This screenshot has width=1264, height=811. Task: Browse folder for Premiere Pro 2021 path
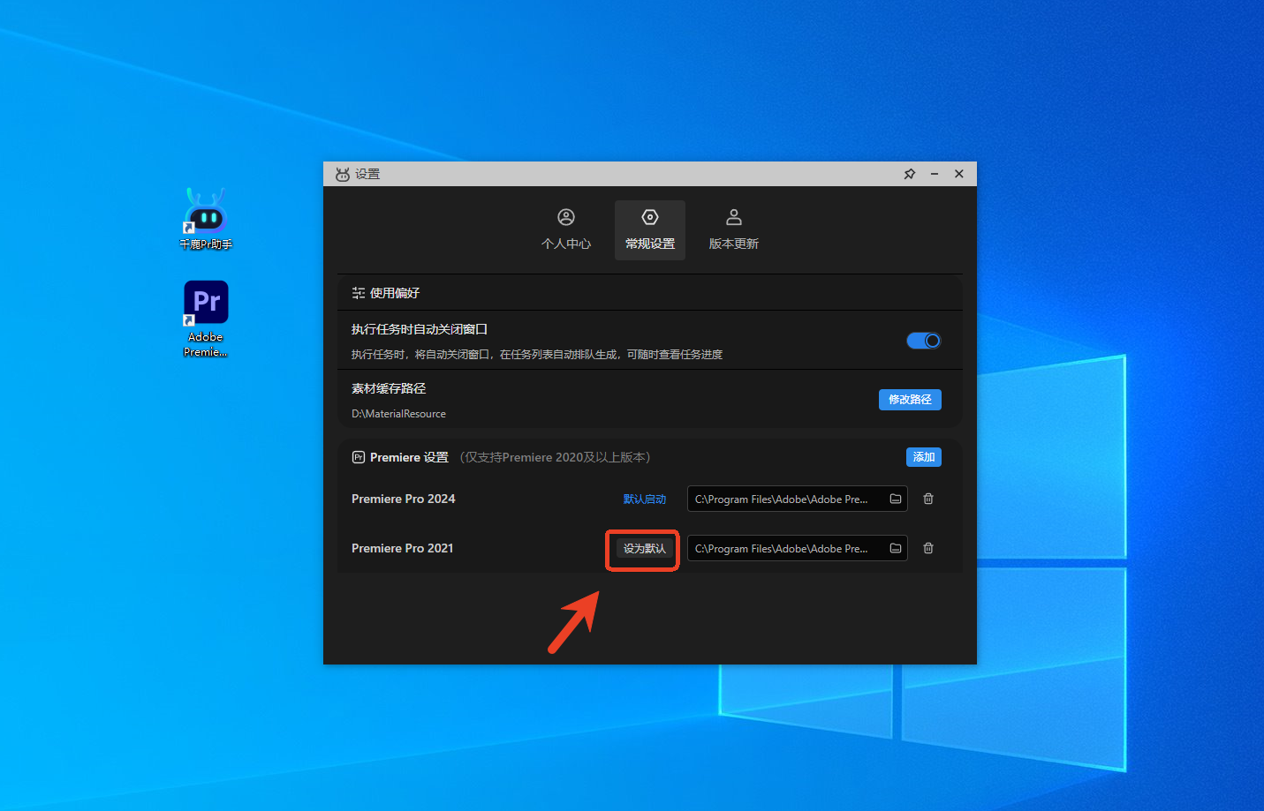(x=896, y=549)
